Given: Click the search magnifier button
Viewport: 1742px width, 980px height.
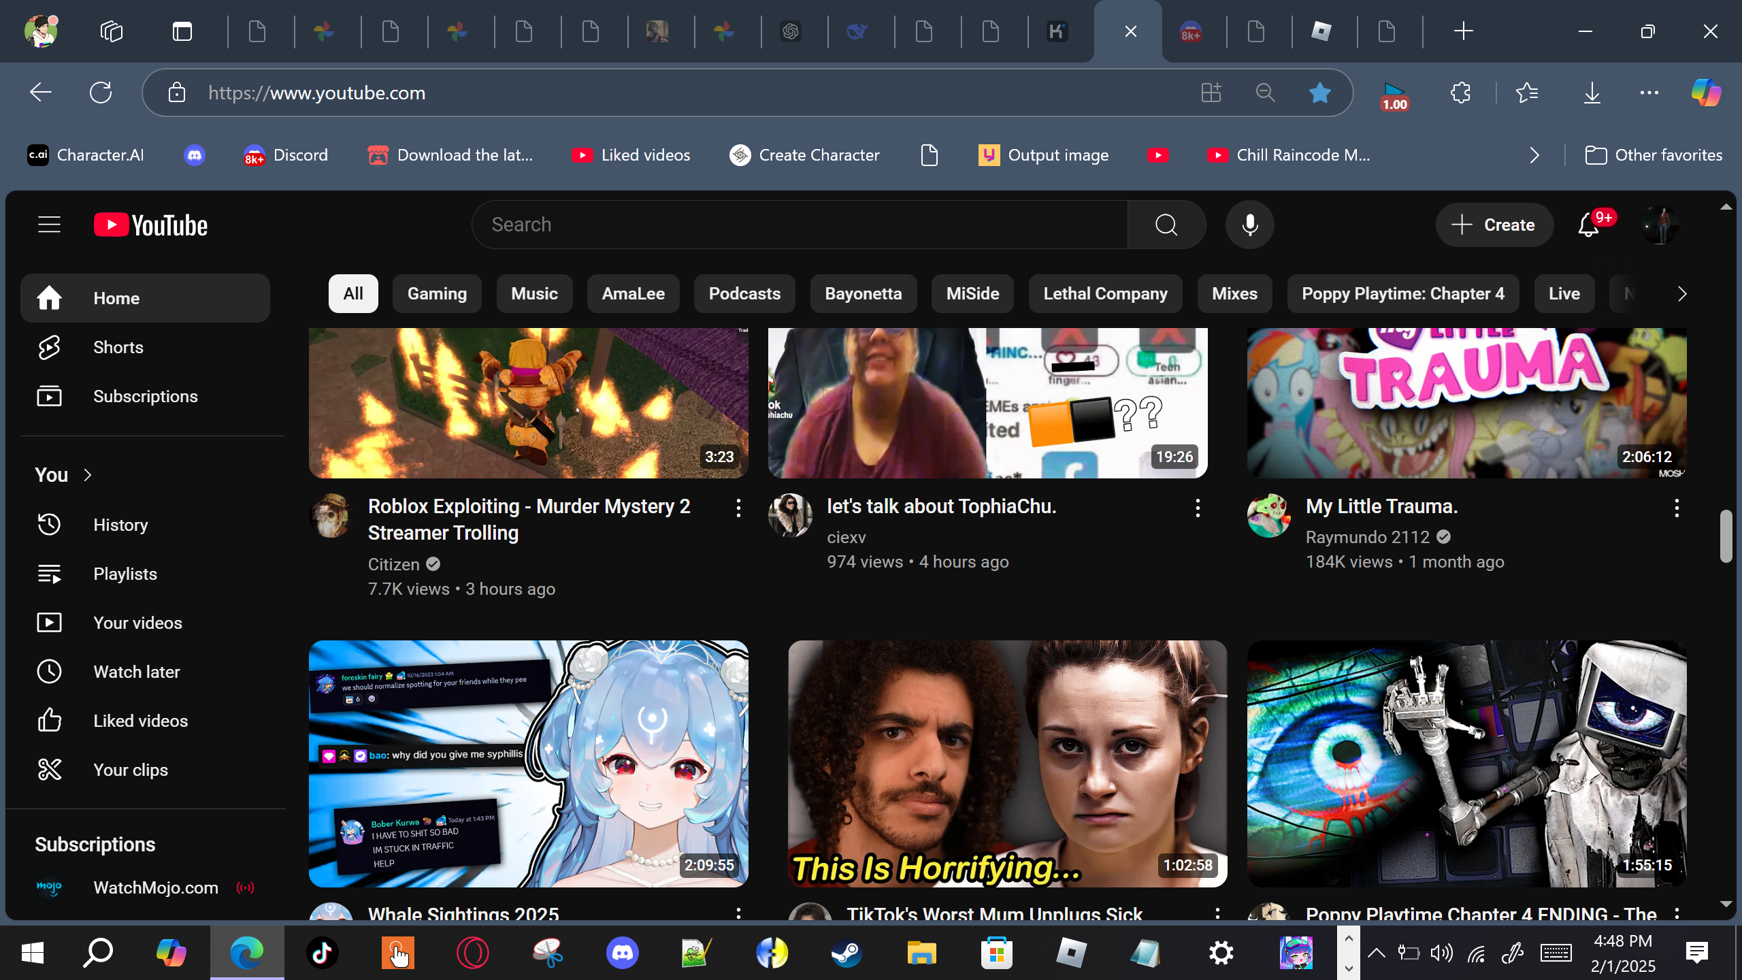Looking at the screenshot, I should 1166,225.
